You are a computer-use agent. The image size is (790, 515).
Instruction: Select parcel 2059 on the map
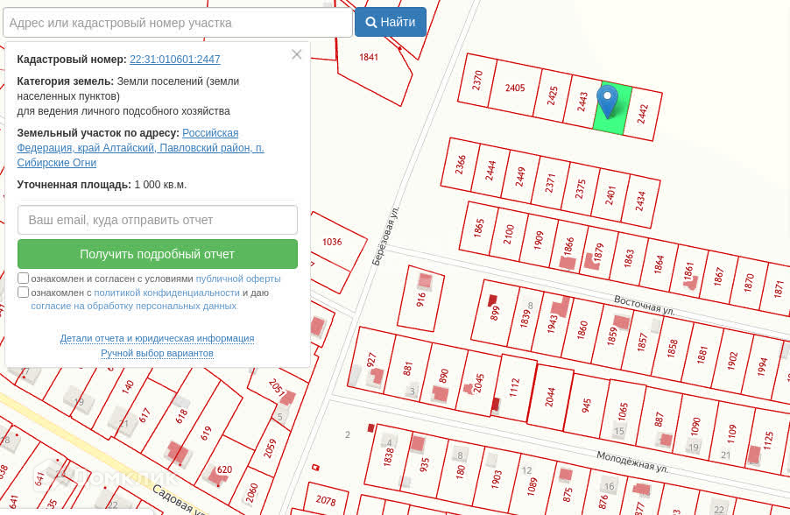click(x=270, y=448)
